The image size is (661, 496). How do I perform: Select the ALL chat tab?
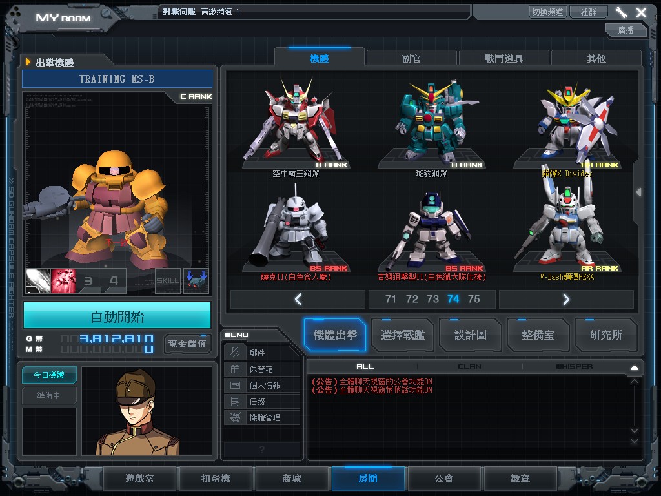click(x=365, y=367)
